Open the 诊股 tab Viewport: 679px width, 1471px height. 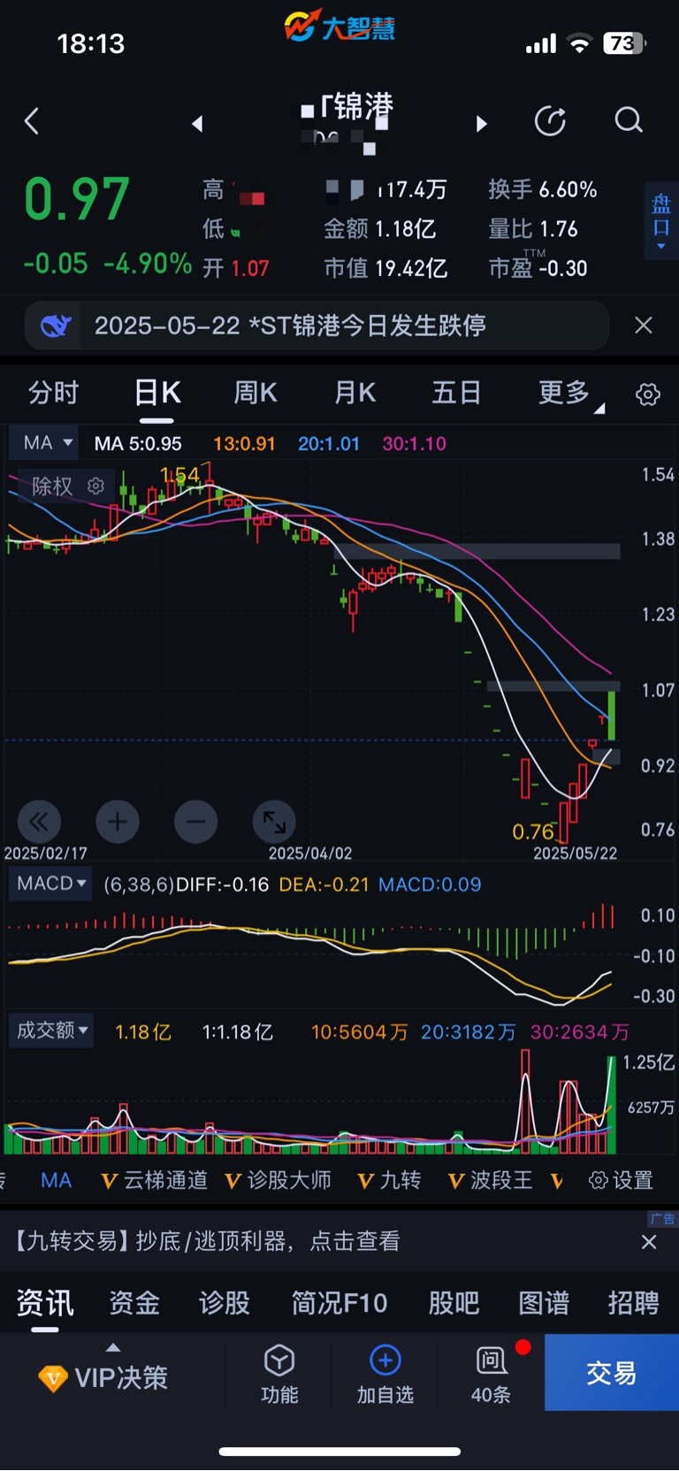[x=225, y=1302]
